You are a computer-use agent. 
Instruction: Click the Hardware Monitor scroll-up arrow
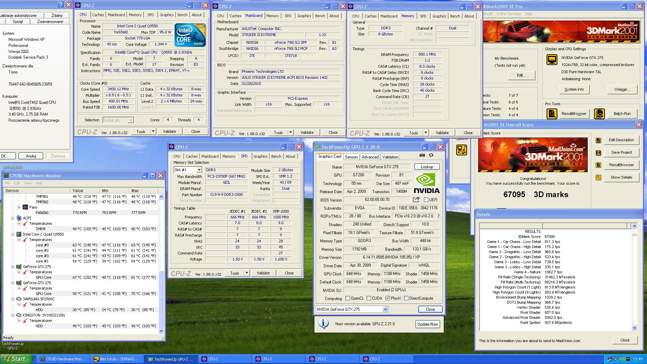coord(161,196)
